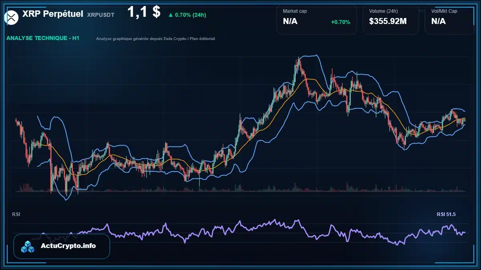
Task: Click the "XRPUSDT" ticker symbol
Action: [101, 15]
